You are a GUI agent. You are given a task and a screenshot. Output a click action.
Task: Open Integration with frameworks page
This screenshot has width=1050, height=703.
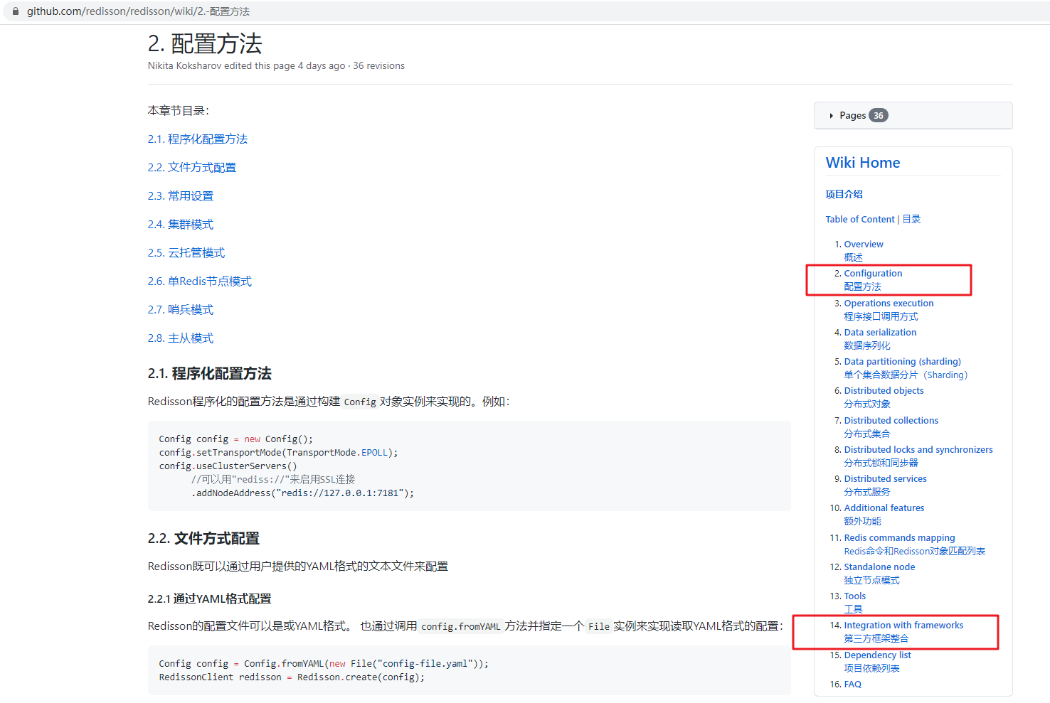[903, 626]
